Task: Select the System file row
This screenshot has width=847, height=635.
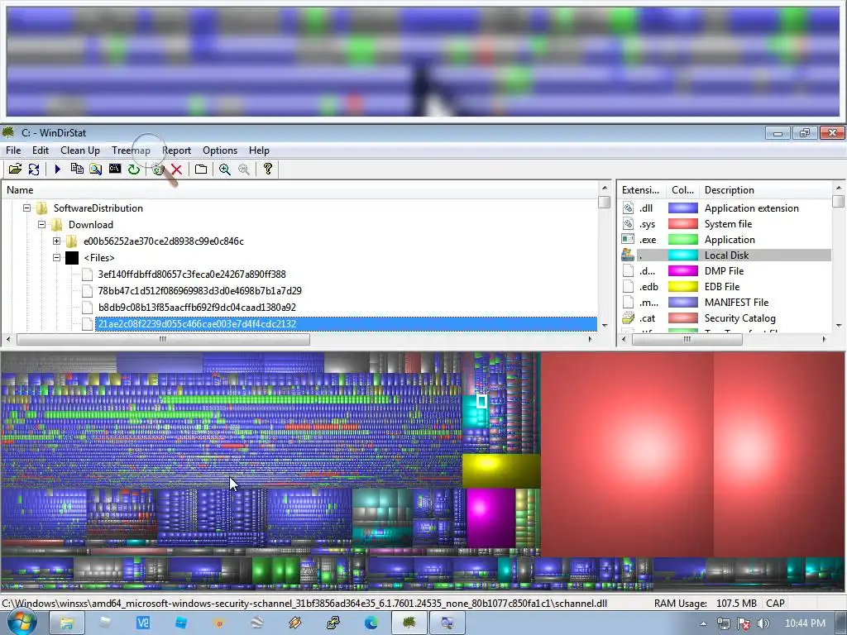Action: (x=725, y=223)
